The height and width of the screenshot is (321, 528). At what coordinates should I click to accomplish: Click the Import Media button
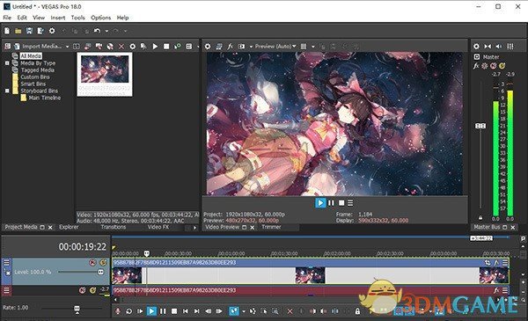(x=39, y=46)
